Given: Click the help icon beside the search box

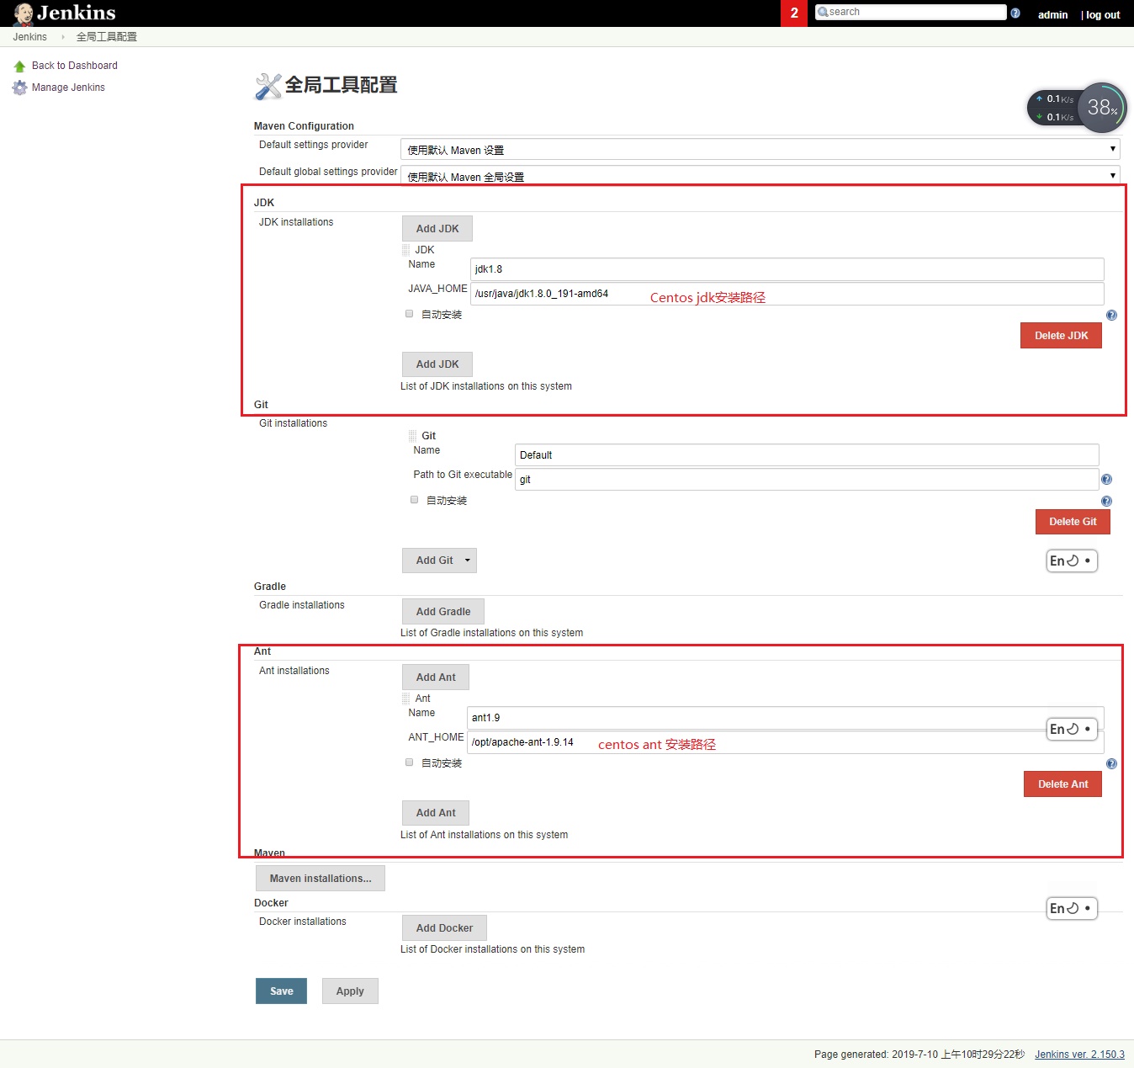Looking at the screenshot, I should tap(1015, 13).
